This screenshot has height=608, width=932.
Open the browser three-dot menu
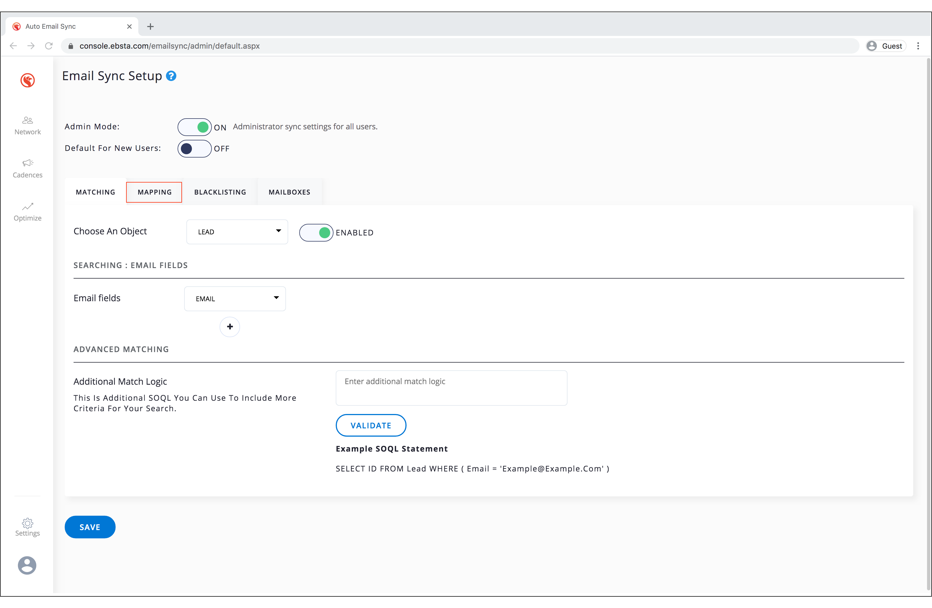[x=918, y=46]
